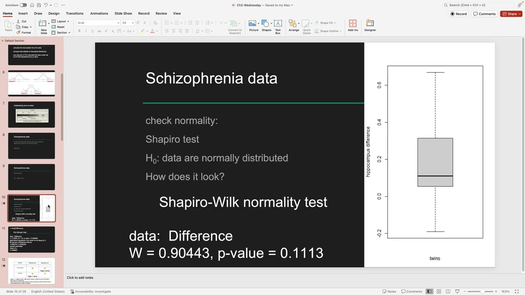Open the Comments pane from top right
Screen dimensions: 525x295
(x=484, y=14)
